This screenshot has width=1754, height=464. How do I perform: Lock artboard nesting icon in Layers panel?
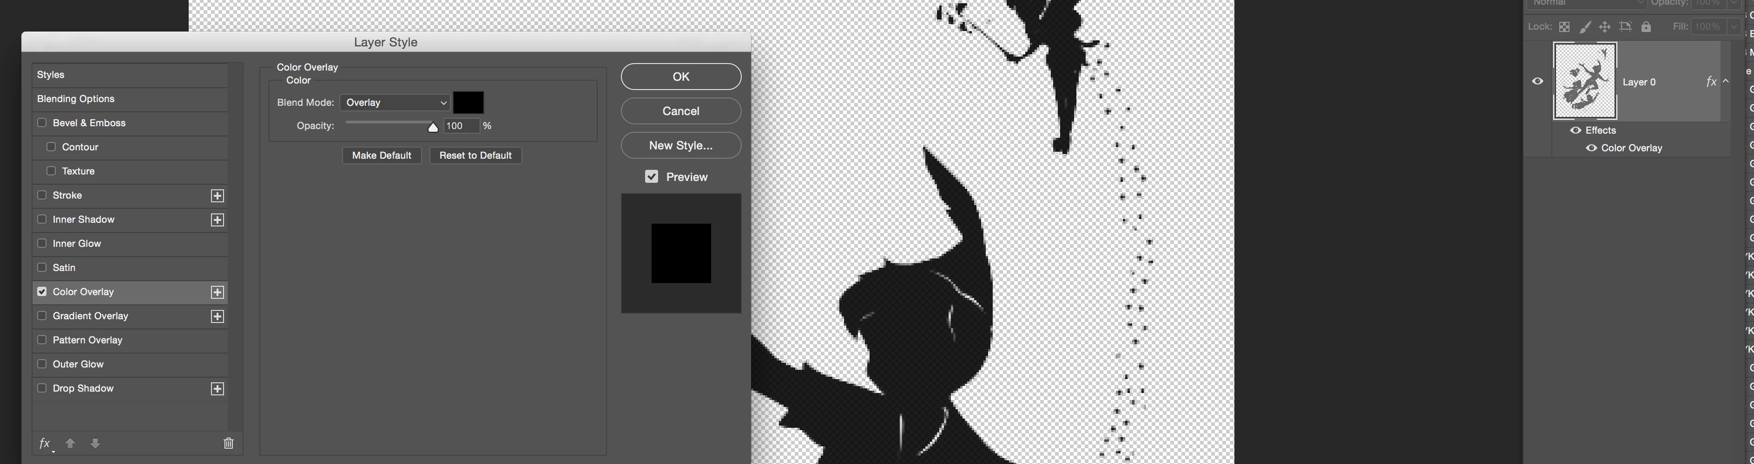click(x=1625, y=27)
